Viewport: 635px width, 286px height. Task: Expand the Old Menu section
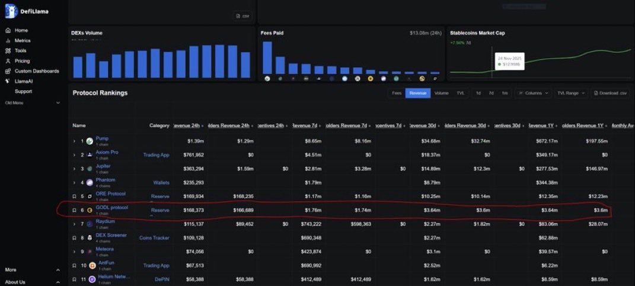(58, 103)
